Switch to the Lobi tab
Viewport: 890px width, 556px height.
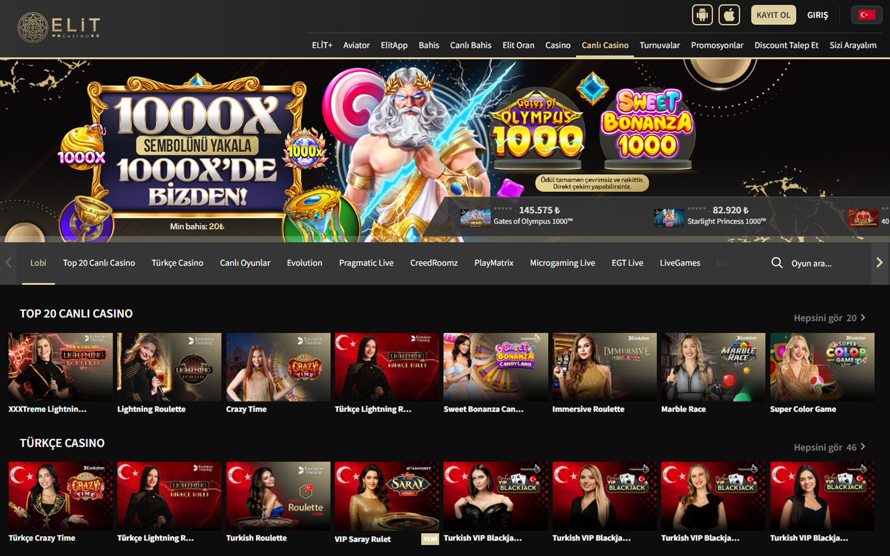pos(38,262)
